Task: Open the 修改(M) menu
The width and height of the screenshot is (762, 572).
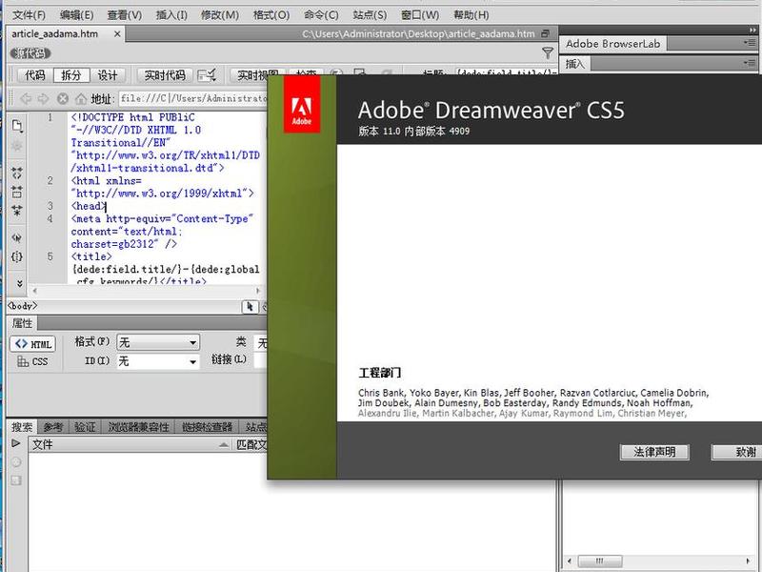Action: 220,15
